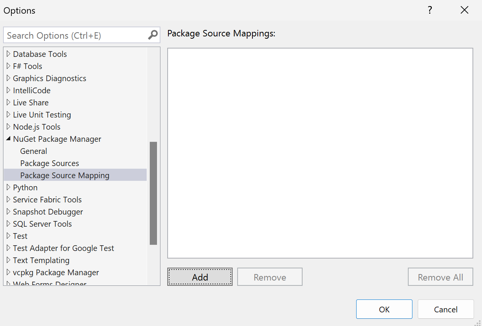Expand the Graphics Diagnostics node

point(9,78)
